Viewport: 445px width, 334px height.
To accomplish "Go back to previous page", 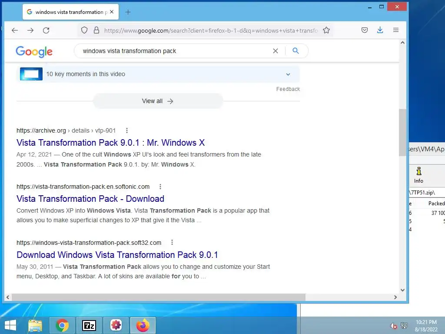I will pos(15,30).
